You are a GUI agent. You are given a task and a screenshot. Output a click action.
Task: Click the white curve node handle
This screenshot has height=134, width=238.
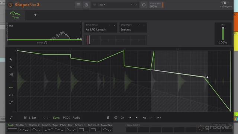(208, 77)
